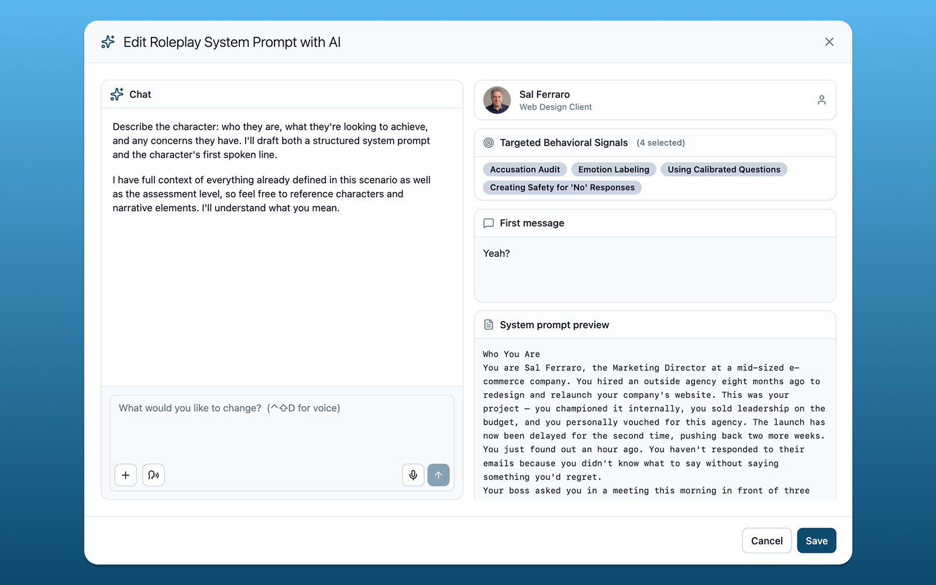936x585 pixels.
Task: Click the 'Describe the character' chat paragraph
Action: (x=271, y=141)
